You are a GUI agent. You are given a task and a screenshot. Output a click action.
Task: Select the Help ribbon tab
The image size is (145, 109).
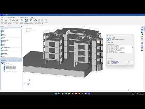pos(32,17)
